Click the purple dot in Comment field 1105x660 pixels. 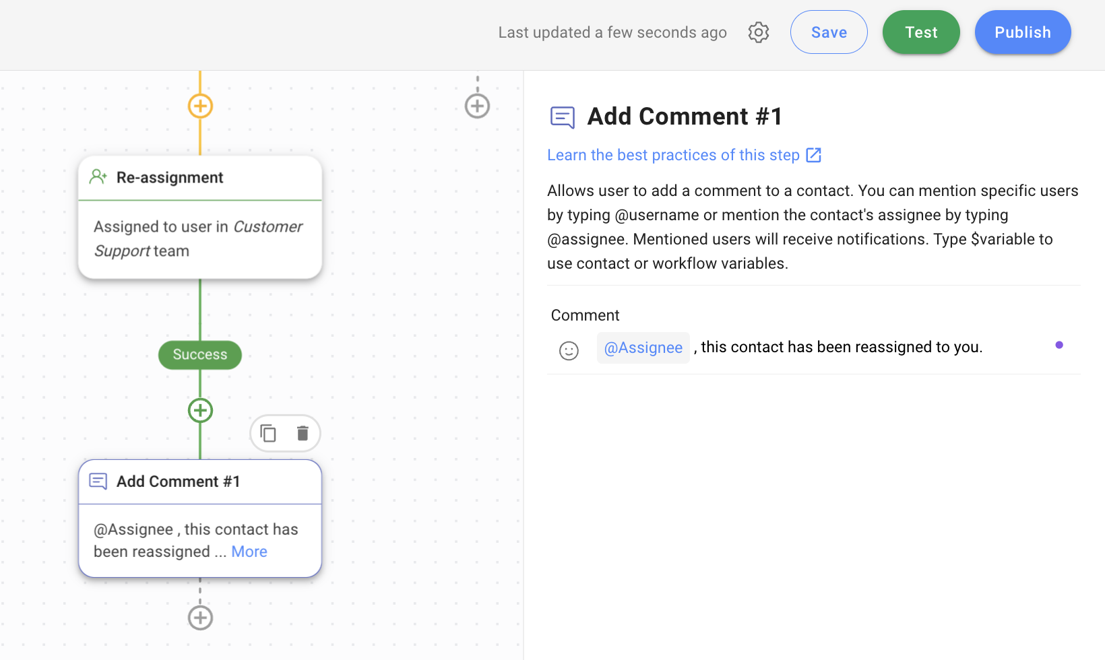(1059, 345)
